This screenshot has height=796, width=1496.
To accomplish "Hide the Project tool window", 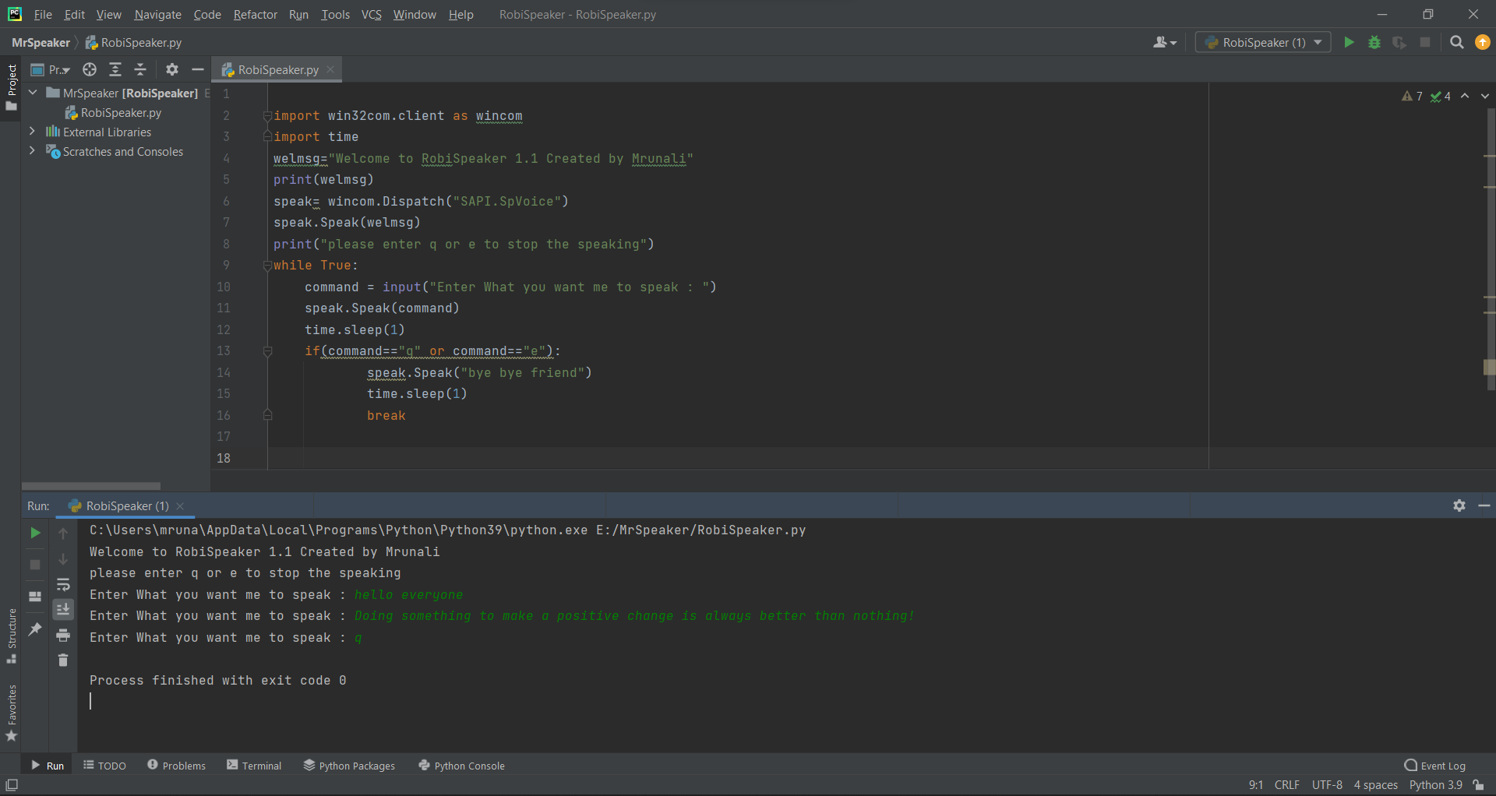I will tap(198, 69).
